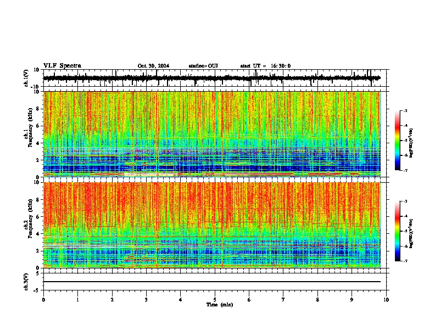Click the time axis tick label "9"
Viewport: 435px width, 336px height.
click(352, 300)
